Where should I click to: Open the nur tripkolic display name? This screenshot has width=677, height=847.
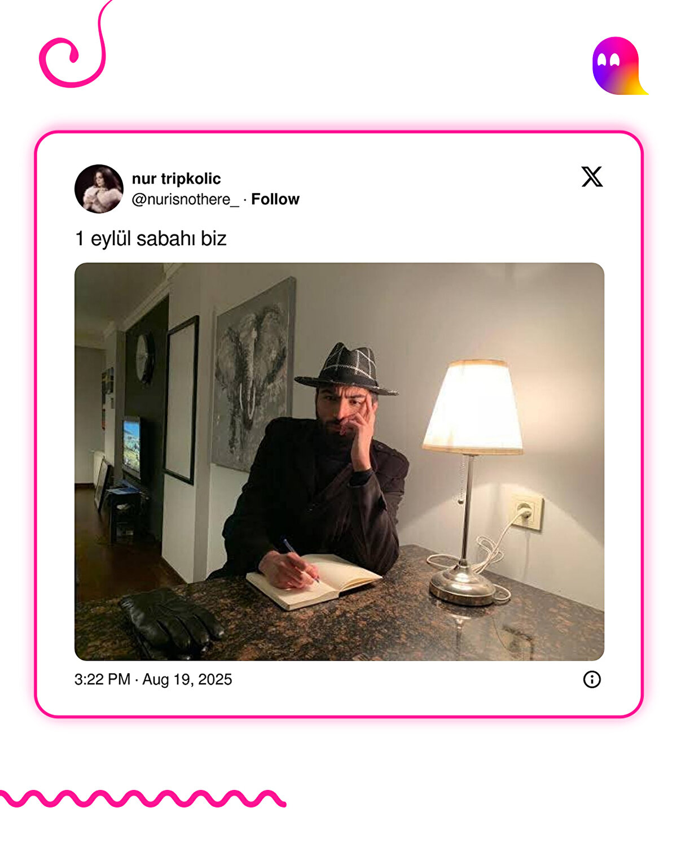tap(176, 178)
